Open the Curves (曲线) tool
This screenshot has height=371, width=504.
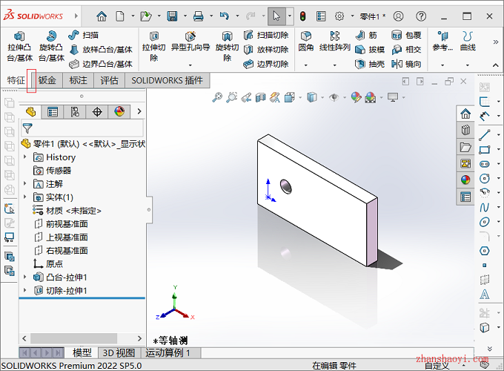pos(468,42)
